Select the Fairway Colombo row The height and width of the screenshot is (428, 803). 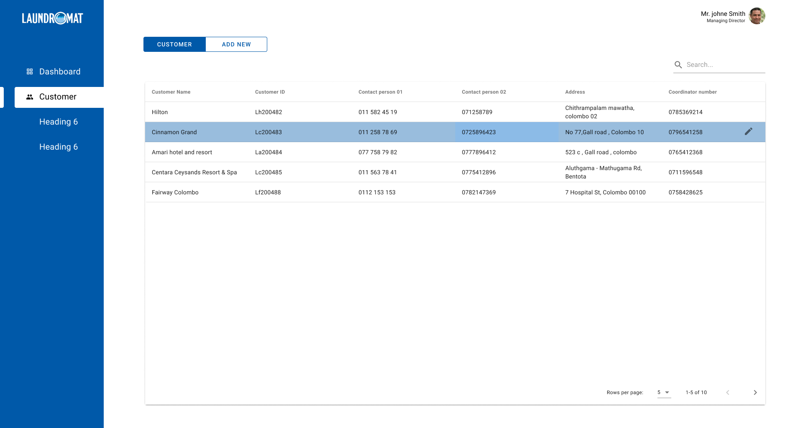[x=293, y=192]
